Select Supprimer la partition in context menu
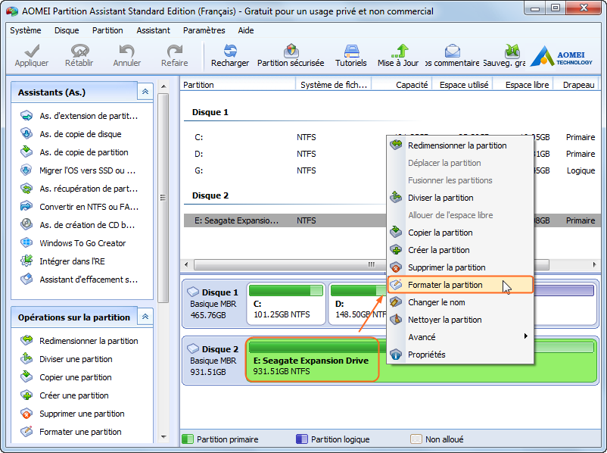The height and width of the screenshot is (453, 607). [460, 267]
